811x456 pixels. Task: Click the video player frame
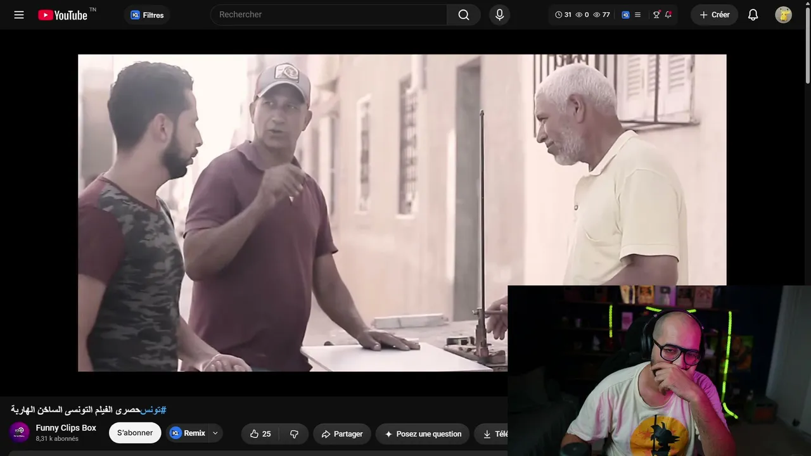click(402, 213)
